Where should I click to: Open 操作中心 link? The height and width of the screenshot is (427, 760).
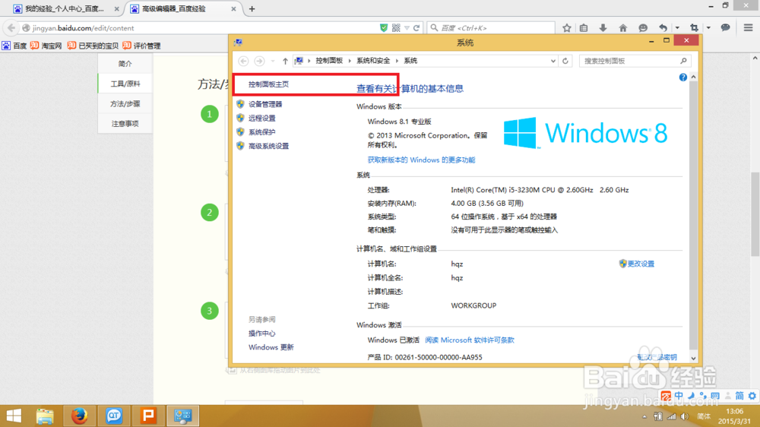point(261,334)
